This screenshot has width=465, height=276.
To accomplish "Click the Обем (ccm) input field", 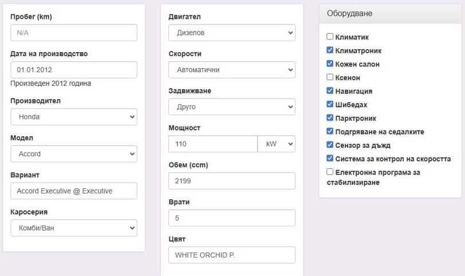I will click(x=232, y=181).
